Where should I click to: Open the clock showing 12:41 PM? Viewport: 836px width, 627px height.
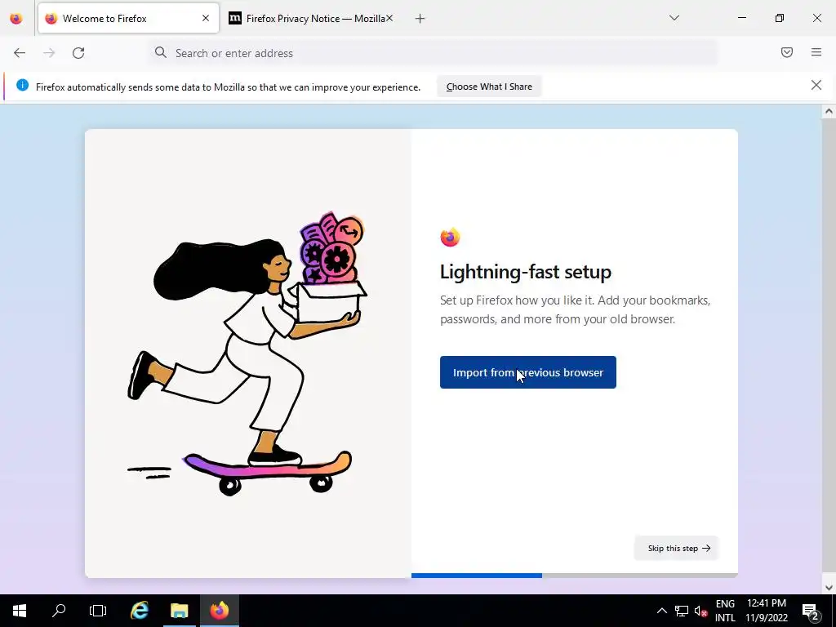766,611
